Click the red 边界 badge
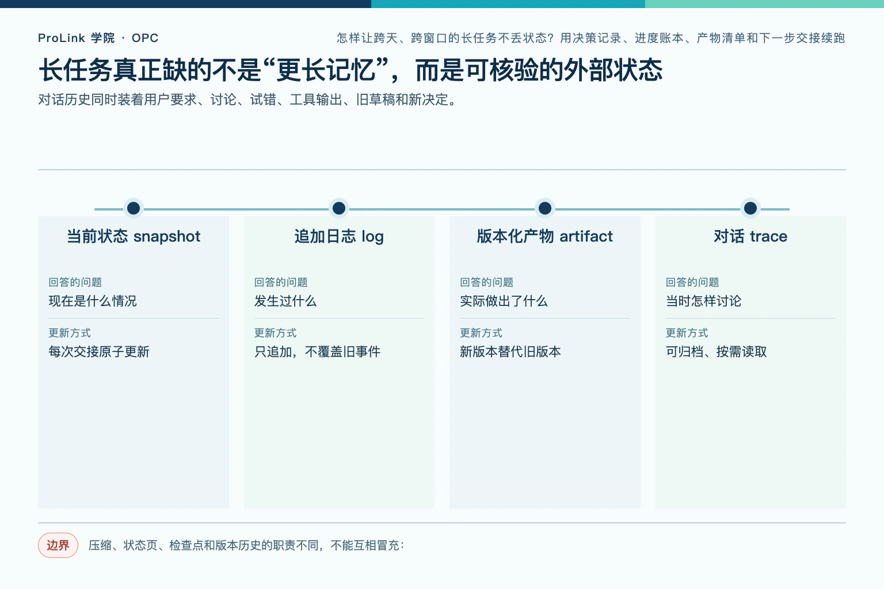The height and width of the screenshot is (589, 884). tap(58, 545)
